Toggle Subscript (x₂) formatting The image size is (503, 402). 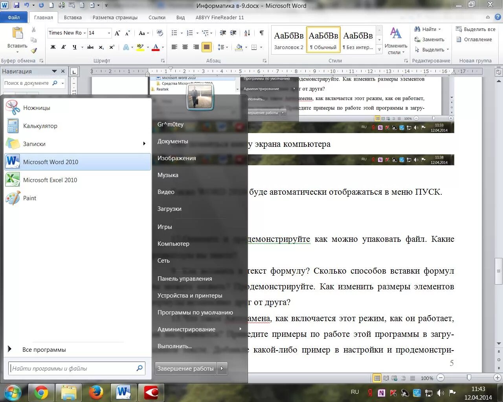coord(101,47)
